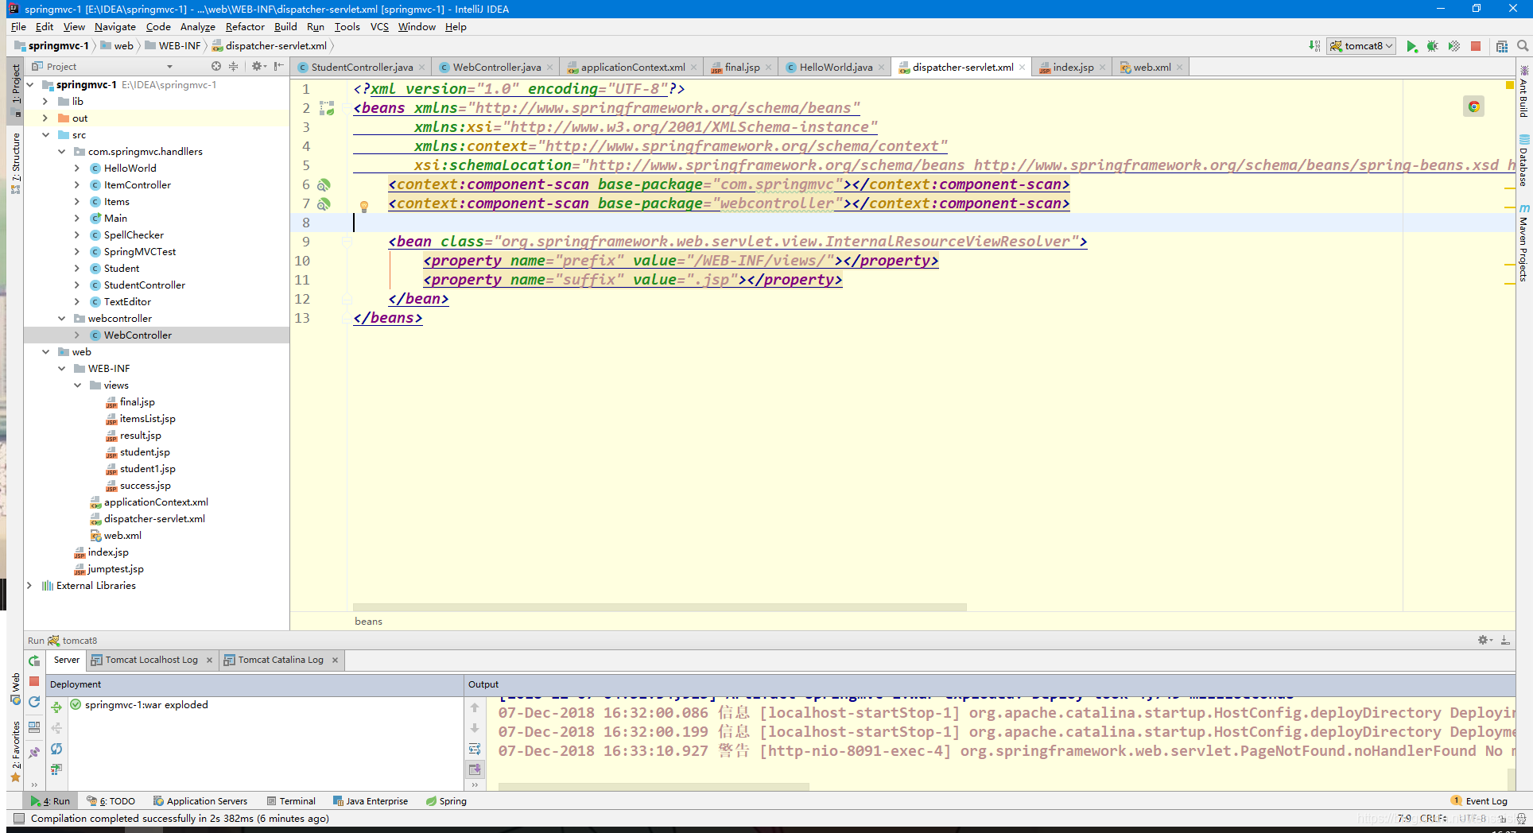This screenshot has width=1533, height=833.
Task: Hide the Run tool window
Action: pos(1505,640)
